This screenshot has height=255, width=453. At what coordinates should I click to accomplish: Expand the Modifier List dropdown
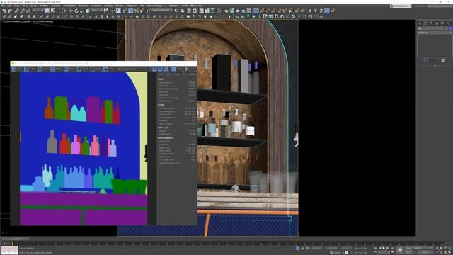click(x=435, y=33)
